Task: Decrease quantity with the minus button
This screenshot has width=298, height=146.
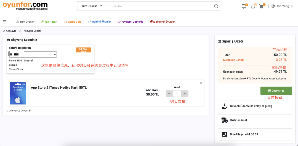Action: coord(169,94)
